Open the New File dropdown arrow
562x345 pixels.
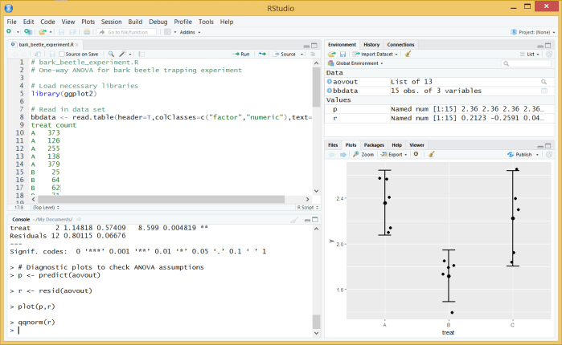18,32
